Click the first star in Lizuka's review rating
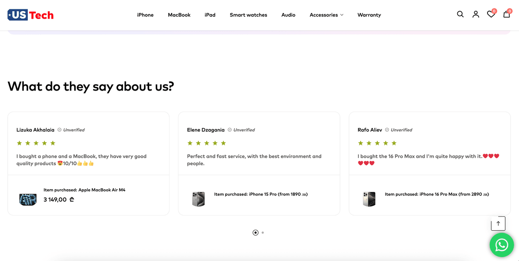This screenshot has height=261, width=519. 19,143
